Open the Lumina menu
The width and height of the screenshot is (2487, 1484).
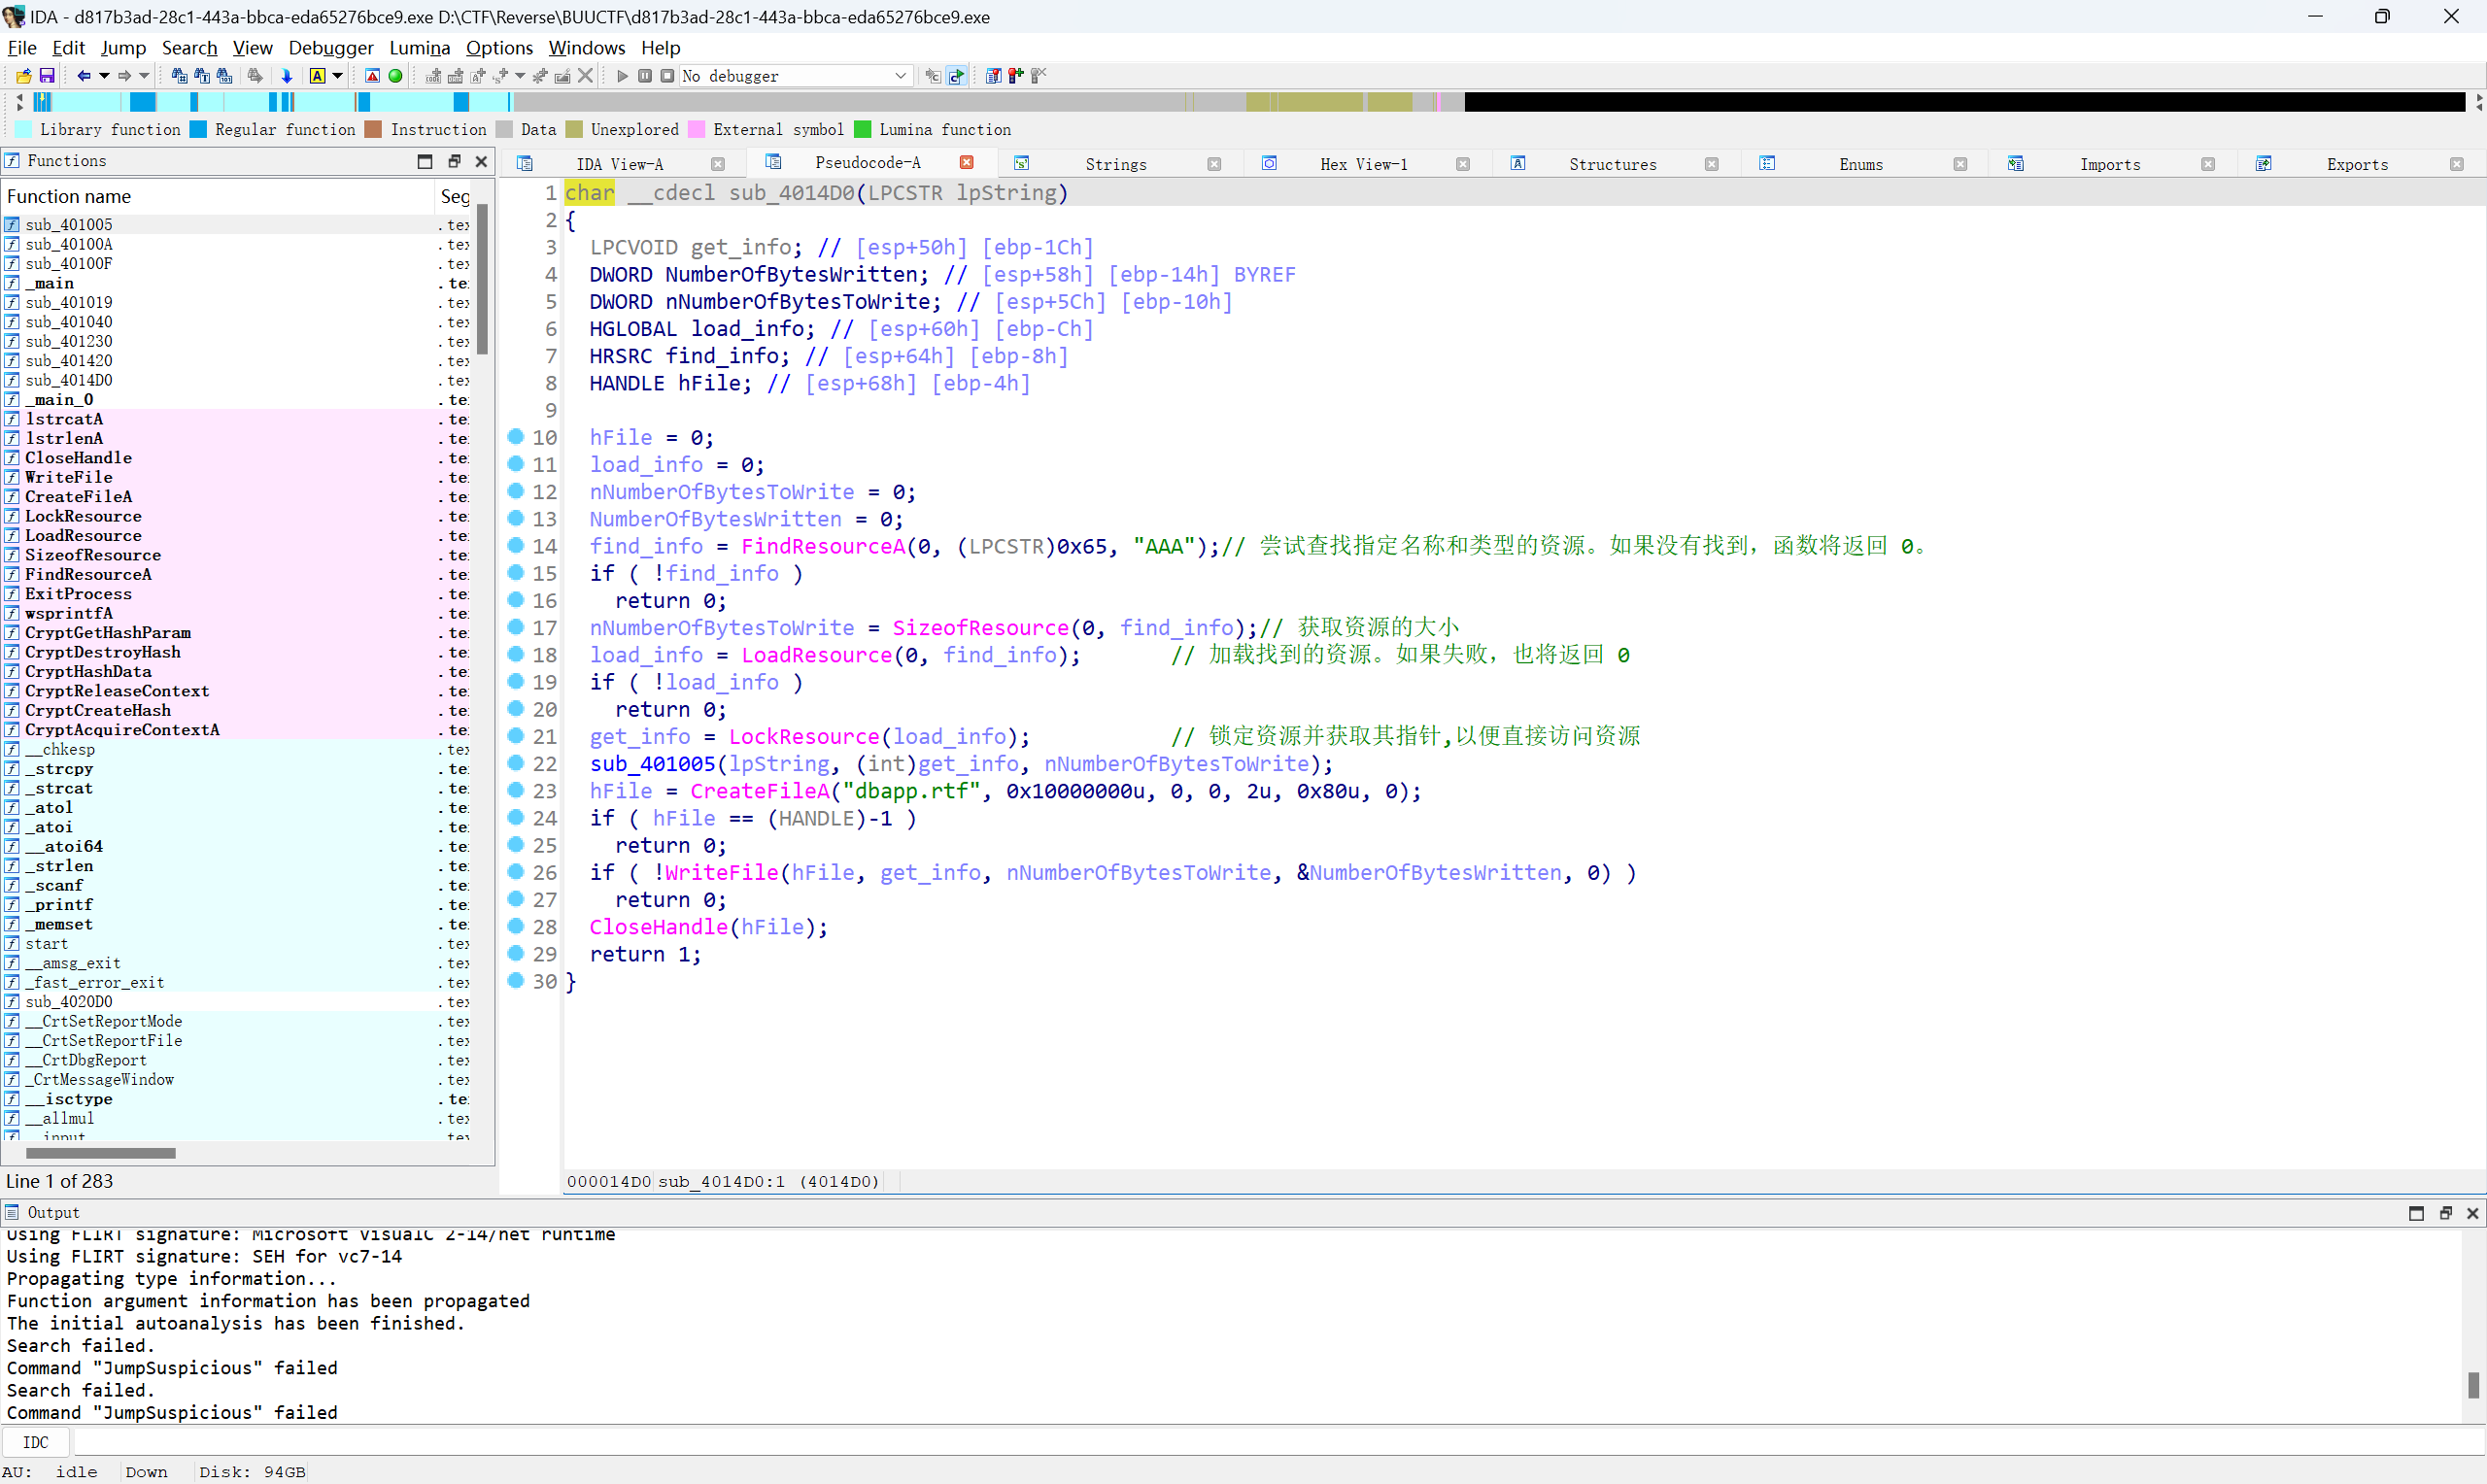point(419,47)
